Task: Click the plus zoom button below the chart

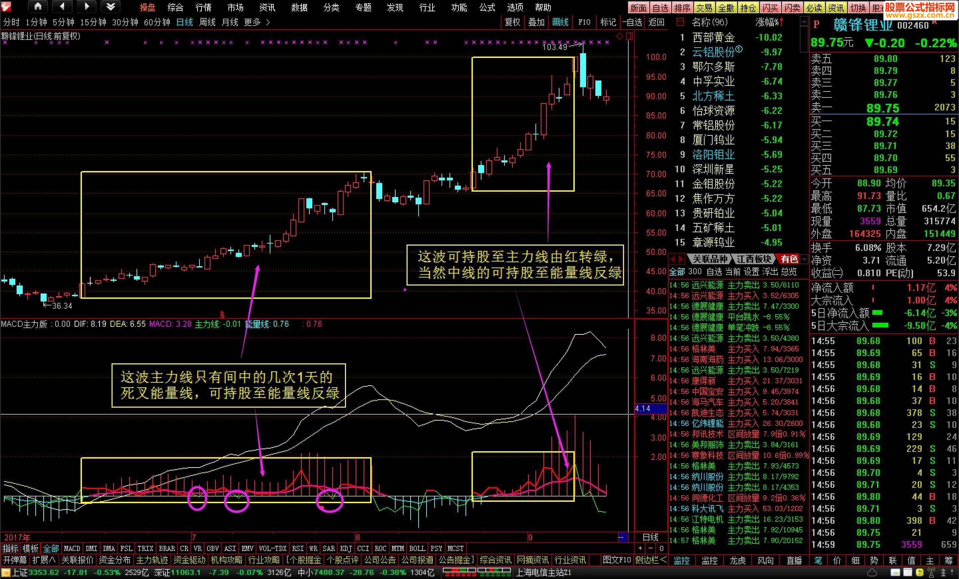Action: pyautogui.click(x=640, y=548)
